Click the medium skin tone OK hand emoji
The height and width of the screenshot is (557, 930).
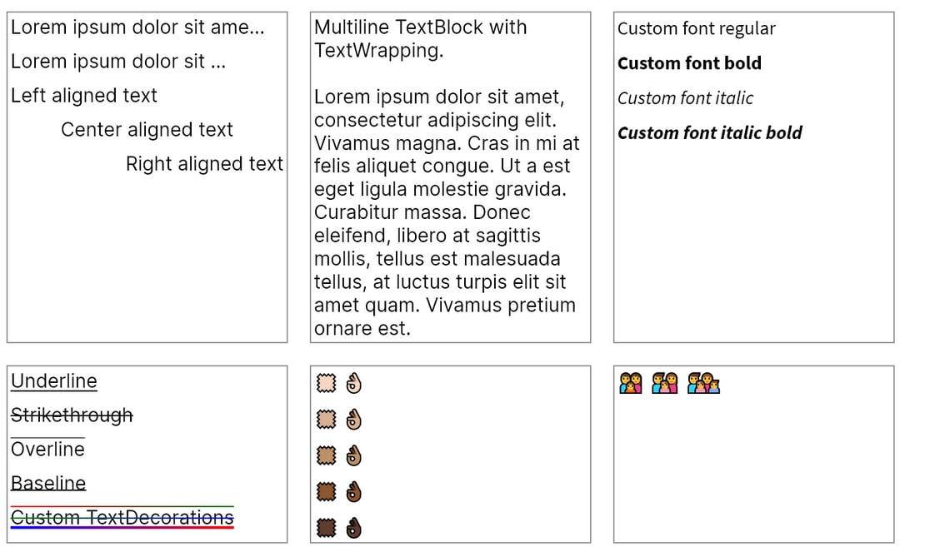coord(354,455)
